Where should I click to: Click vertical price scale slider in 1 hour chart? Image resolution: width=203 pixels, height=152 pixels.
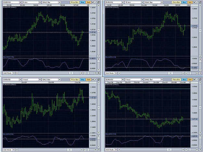(x=98, y=108)
